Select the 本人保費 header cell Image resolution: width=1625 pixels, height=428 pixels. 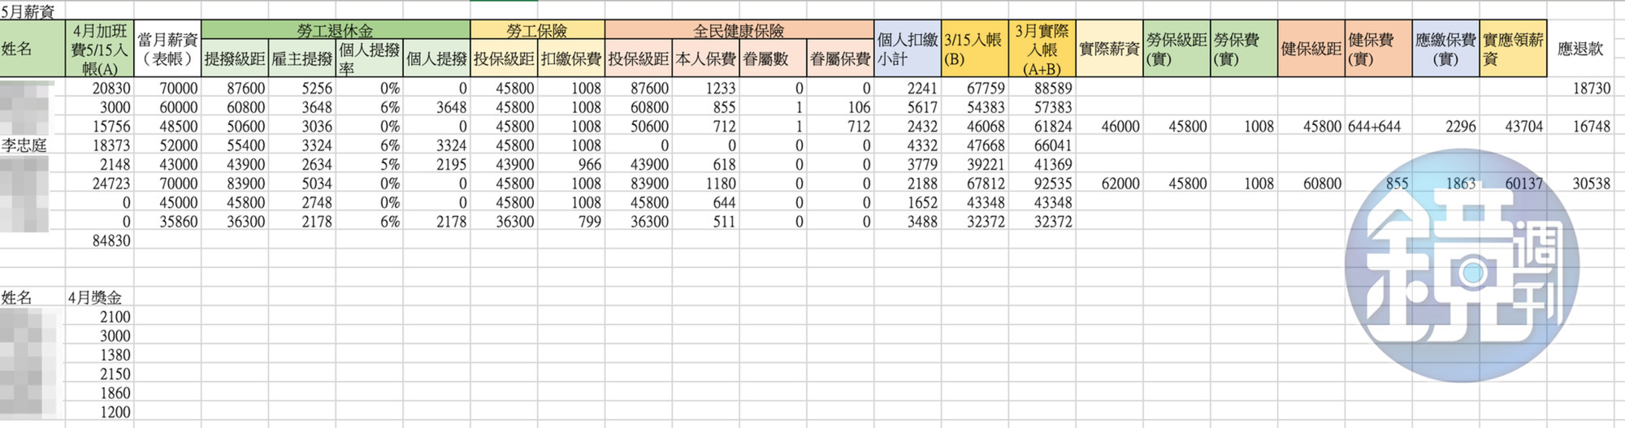point(705,58)
